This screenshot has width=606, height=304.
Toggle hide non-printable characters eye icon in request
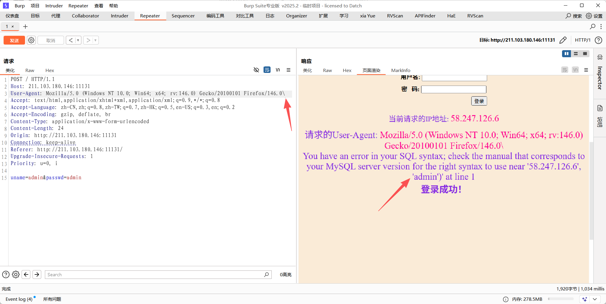coord(256,70)
